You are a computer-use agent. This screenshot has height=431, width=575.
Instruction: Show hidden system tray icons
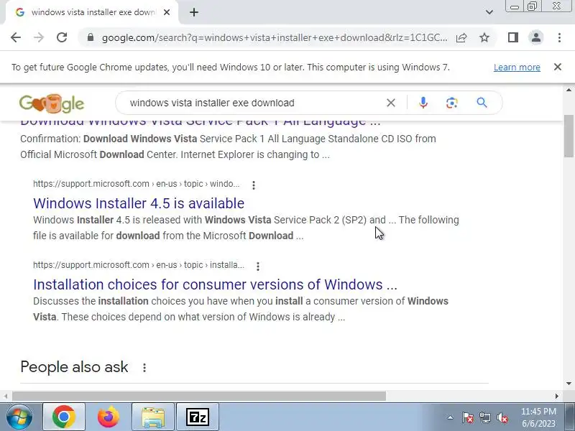(450, 417)
